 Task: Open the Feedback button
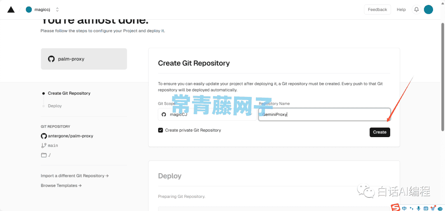click(x=377, y=9)
